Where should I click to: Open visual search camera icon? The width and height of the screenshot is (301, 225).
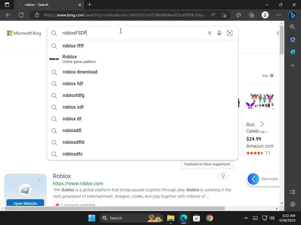coord(230,33)
